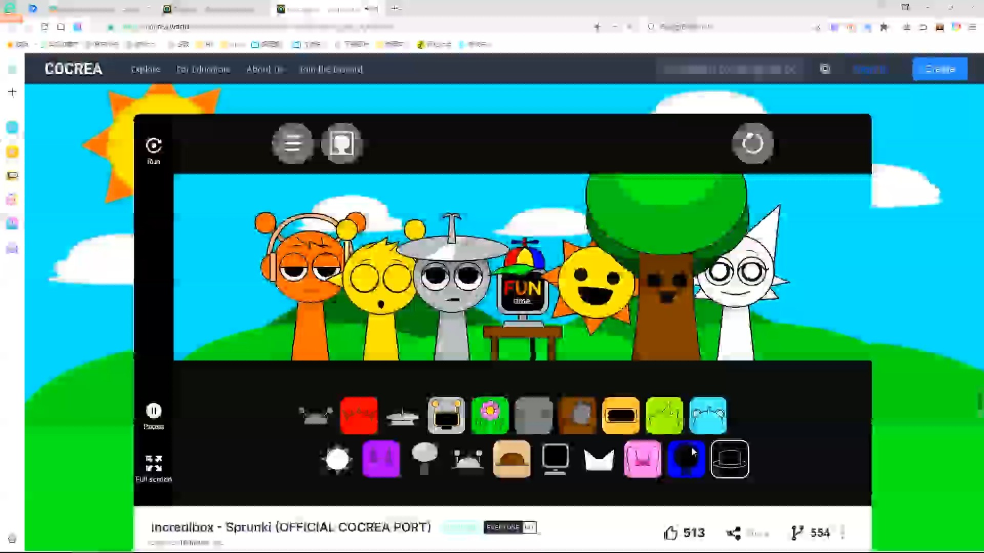Open the project more-options dots

tap(843, 533)
